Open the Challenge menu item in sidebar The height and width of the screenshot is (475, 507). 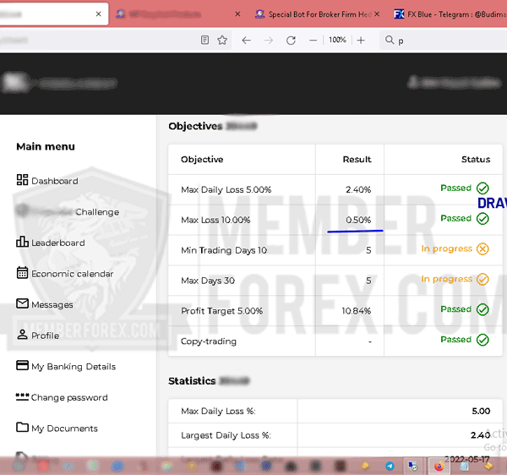click(x=96, y=212)
